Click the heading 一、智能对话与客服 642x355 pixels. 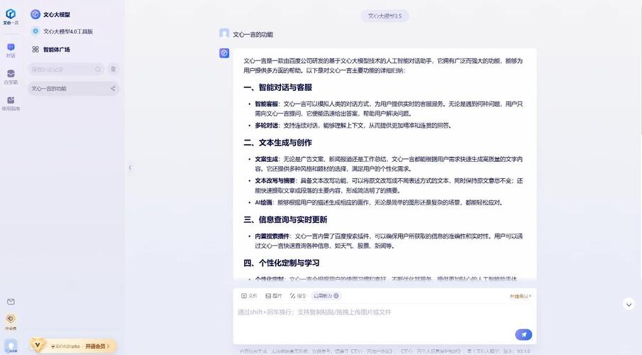pos(277,87)
